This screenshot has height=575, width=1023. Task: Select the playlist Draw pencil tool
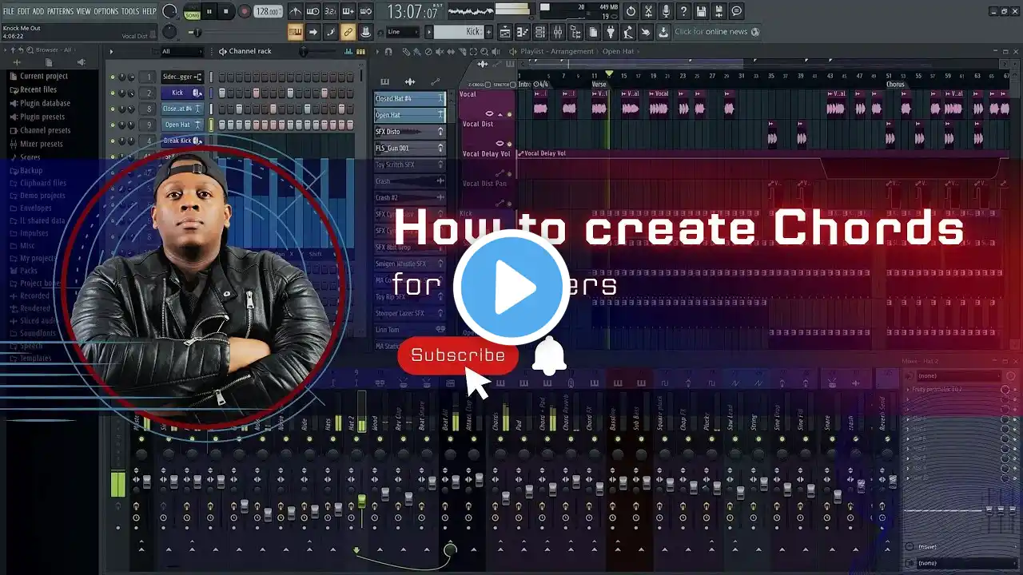pyautogui.click(x=406, y=51)
